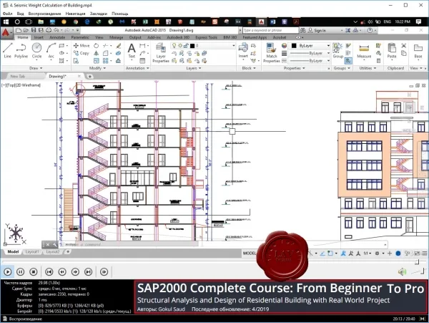This screenshot has width=429, height=323.
Task: Open the AutoCAD application menu logo
Action: [6, 33]
